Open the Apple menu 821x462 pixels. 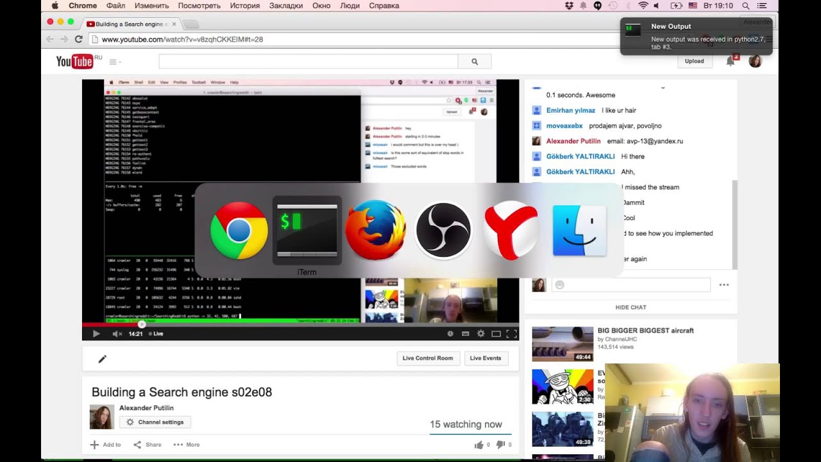55,6
